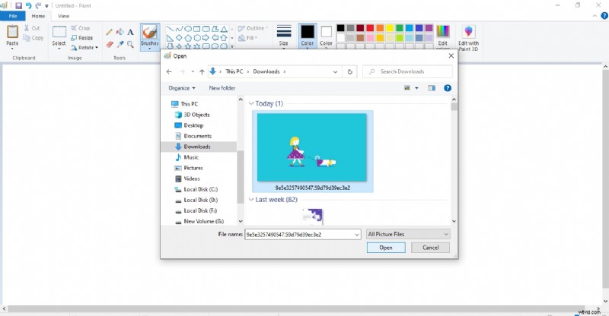This screenshot has width=609, height=316.
Task: Click Downloads in the address breadcrumb
Action: coord(266,71)
